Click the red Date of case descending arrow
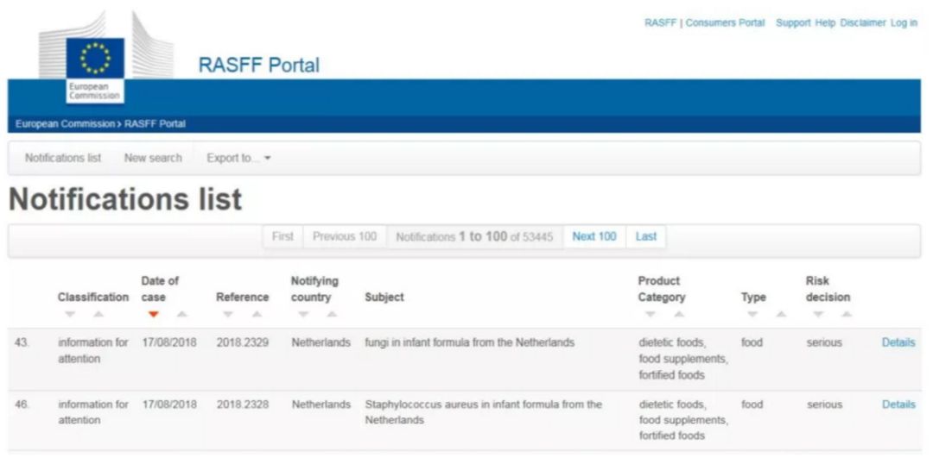933x458 pixels. [154, 314]
